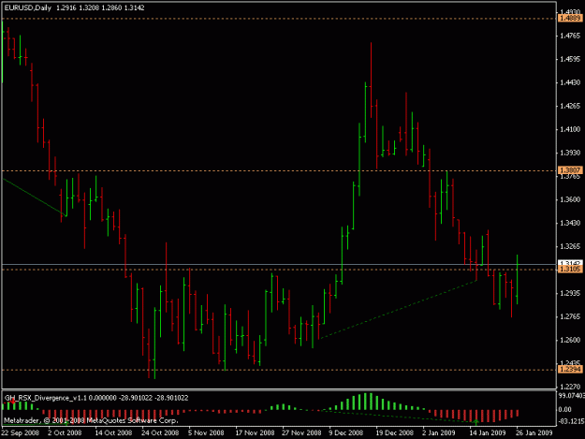The image size is (585, 439).
Task: Click the 9 Dec 2008 date label
Action: (345, 432)
